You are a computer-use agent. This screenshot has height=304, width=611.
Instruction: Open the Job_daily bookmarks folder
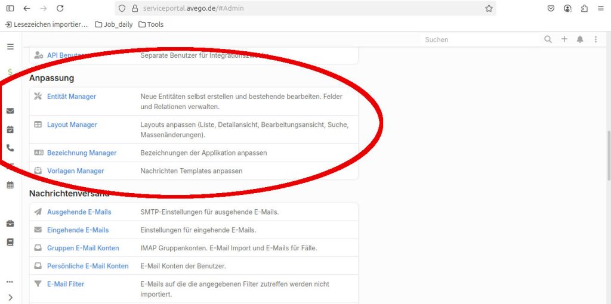coord(114,24)
